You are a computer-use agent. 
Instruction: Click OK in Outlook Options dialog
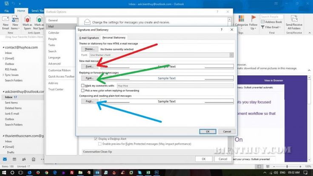pos(204,159)
